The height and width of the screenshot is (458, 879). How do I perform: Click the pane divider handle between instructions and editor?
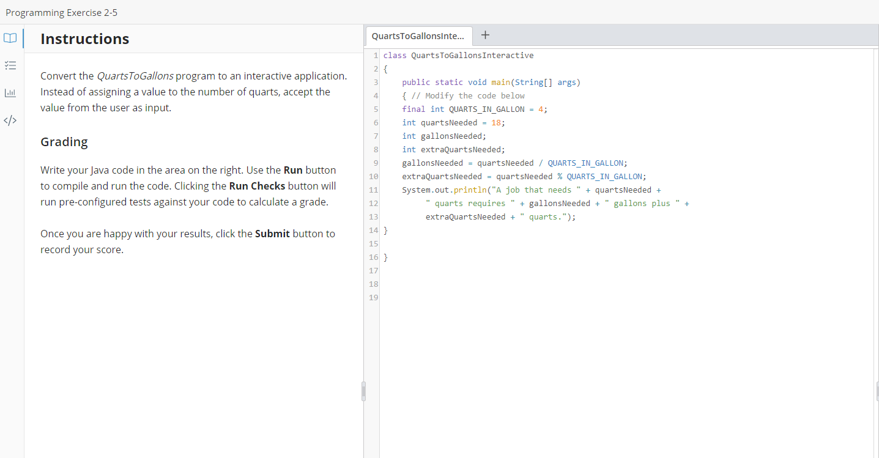[363, 391]
